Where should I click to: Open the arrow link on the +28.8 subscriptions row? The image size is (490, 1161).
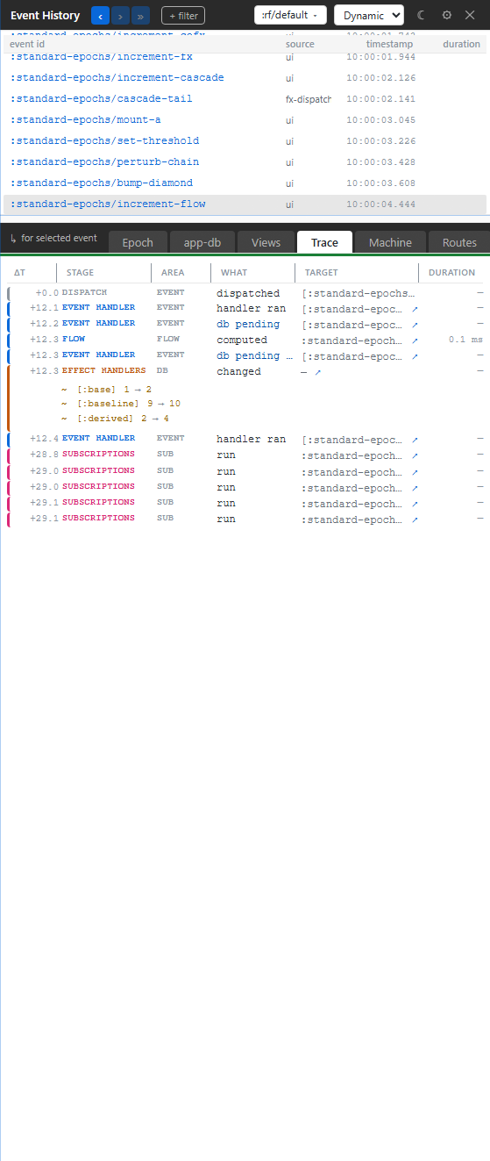tap(415, 455)
